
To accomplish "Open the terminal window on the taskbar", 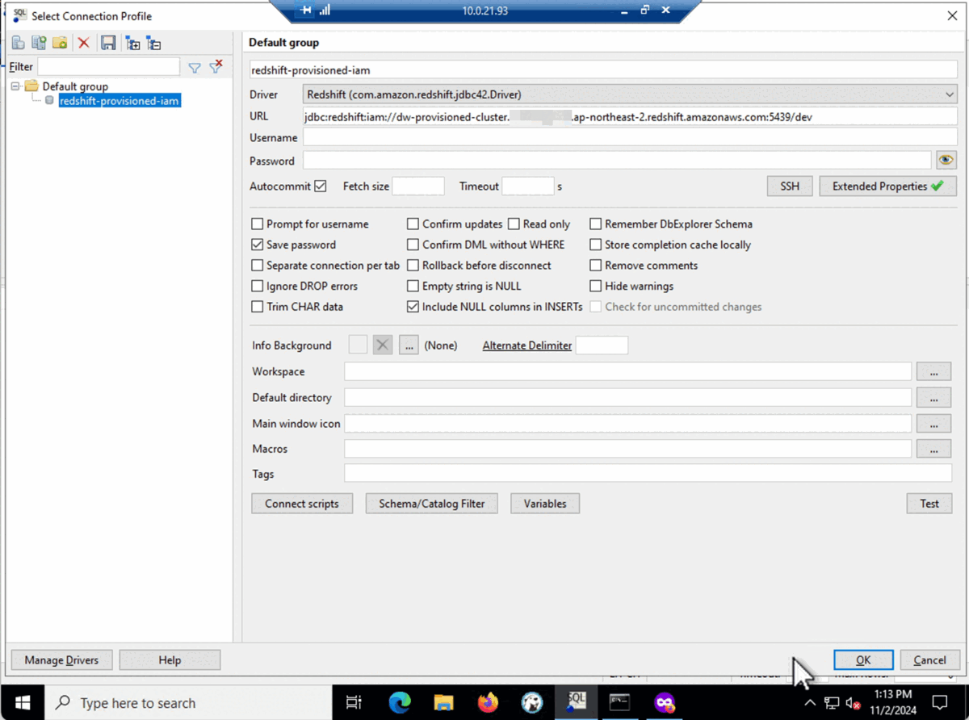I will click(x=620, y=703).
